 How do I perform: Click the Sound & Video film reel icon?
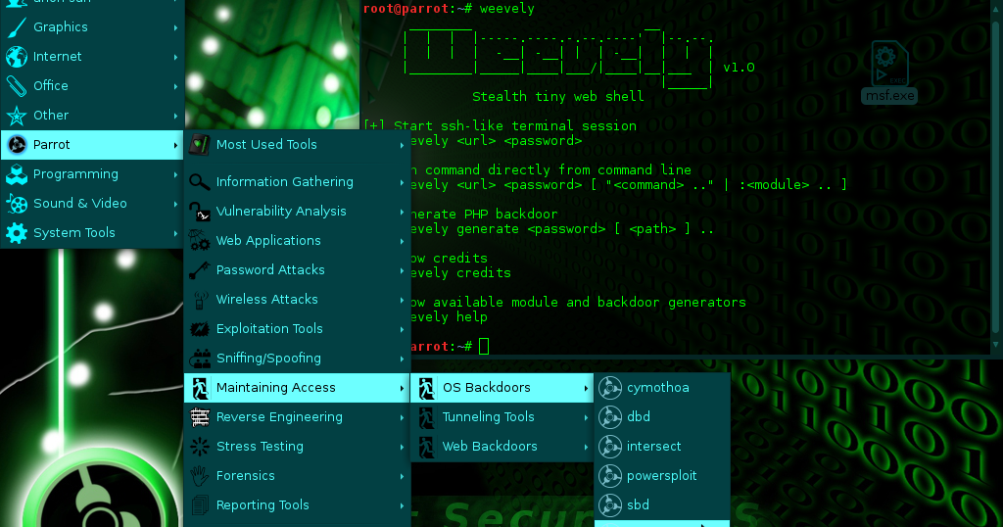point(17,204)
